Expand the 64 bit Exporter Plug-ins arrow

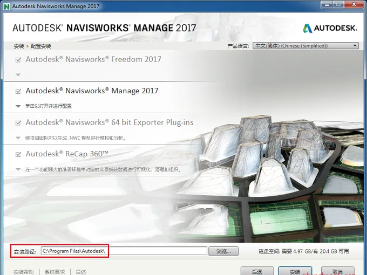(x=18, y=137)
